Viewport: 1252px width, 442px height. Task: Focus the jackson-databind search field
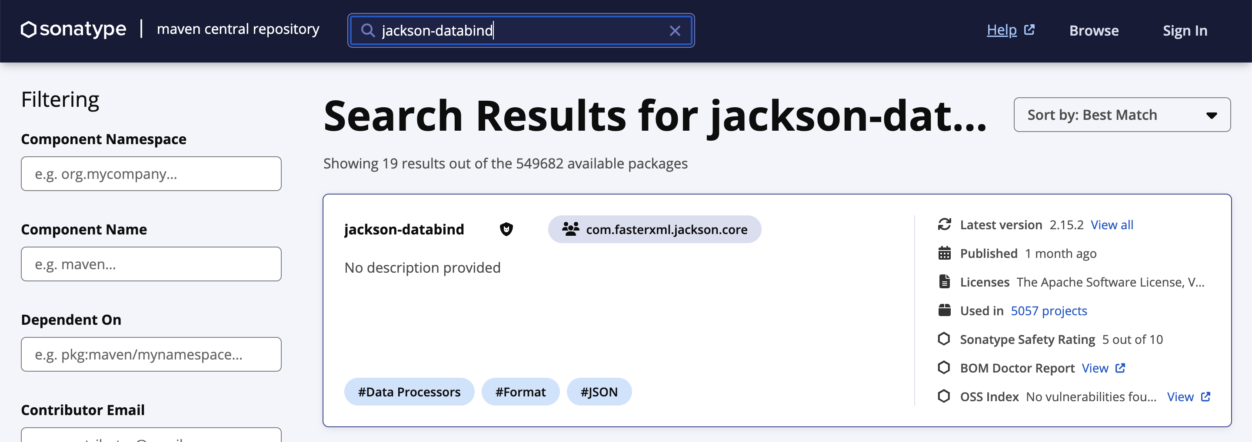[520, 30]
